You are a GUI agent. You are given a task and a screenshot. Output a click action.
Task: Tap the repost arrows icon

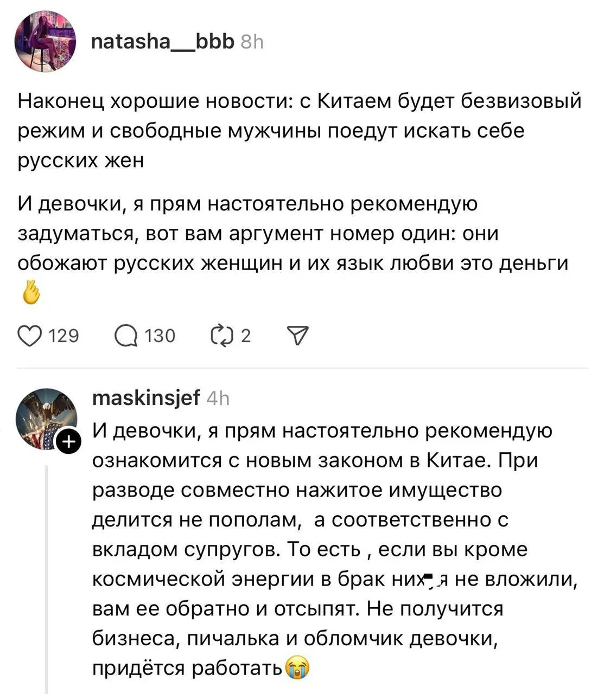tap(220, 337)
